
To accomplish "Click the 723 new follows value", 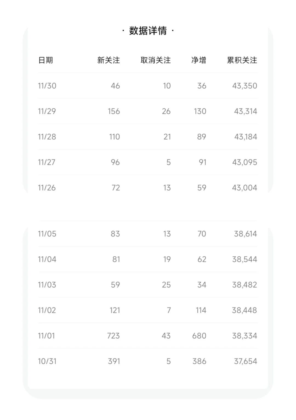I will pyautogui.click(x=113, y=335).
